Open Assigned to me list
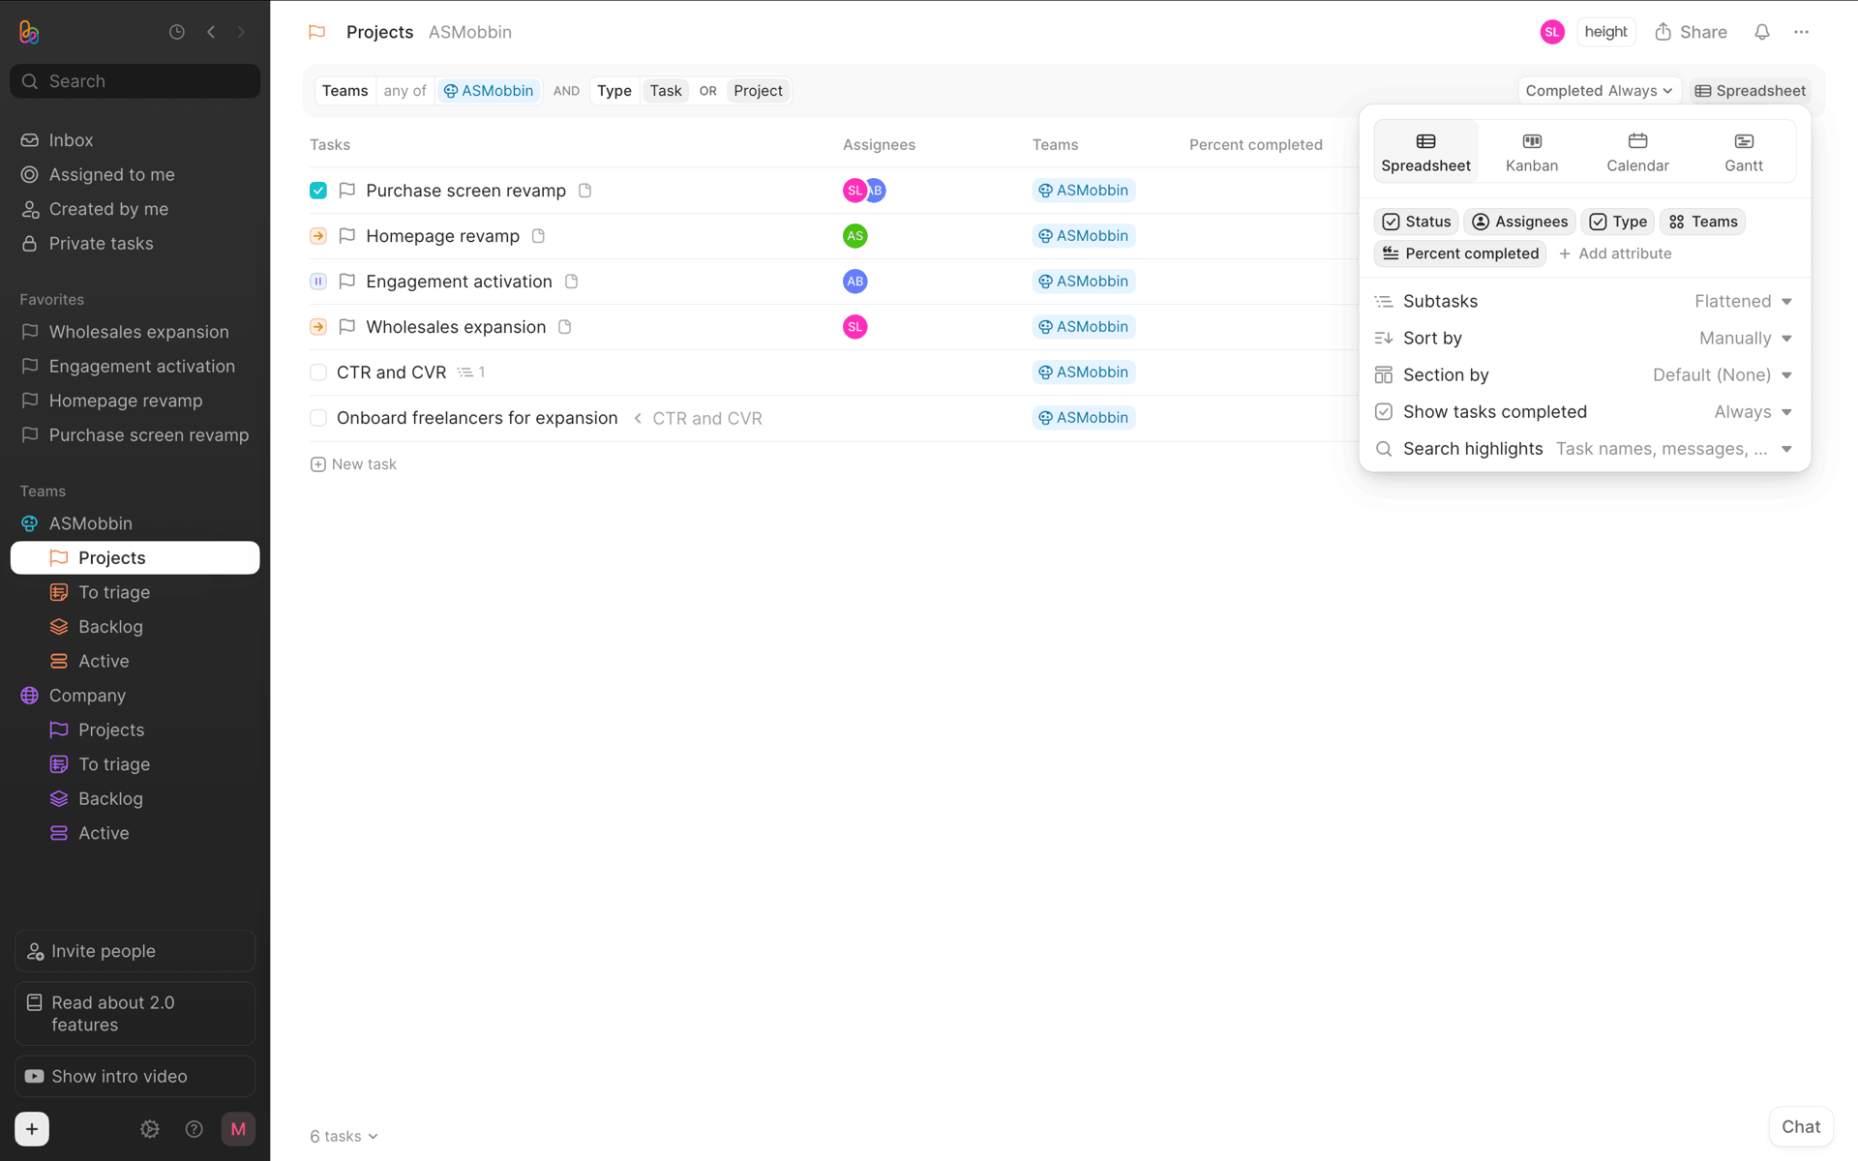This screenshot has width=1858, height=1161. click(x=135, y=174)
